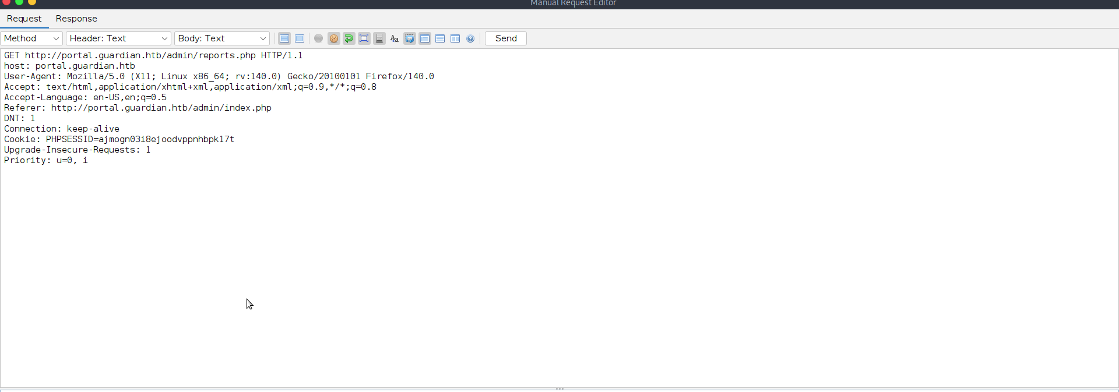Click the grey globe icon

(318, 38)
